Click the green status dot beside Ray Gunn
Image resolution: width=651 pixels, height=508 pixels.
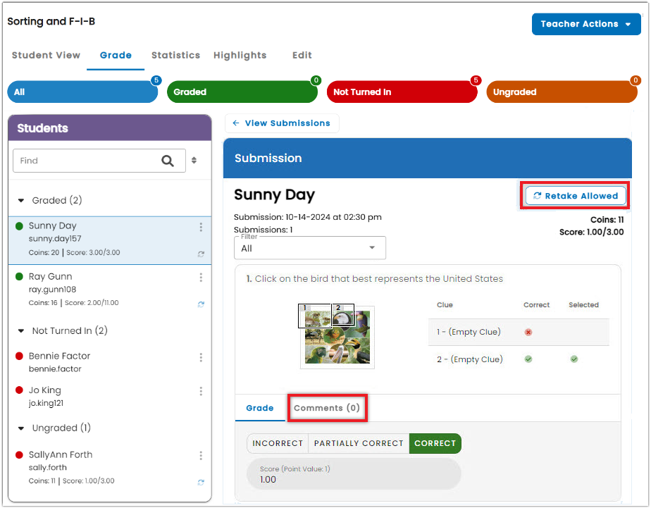pyautogui.click(x=19, y=276)
